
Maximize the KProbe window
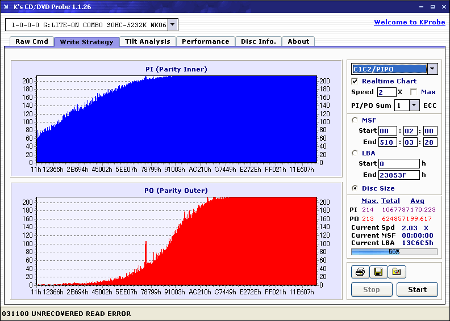pos(432,7)
